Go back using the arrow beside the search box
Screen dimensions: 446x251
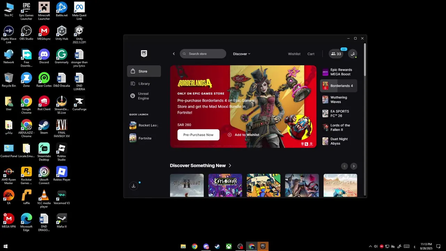pos(174,54)
